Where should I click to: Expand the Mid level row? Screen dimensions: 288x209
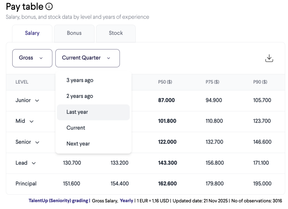coord(31,121)
